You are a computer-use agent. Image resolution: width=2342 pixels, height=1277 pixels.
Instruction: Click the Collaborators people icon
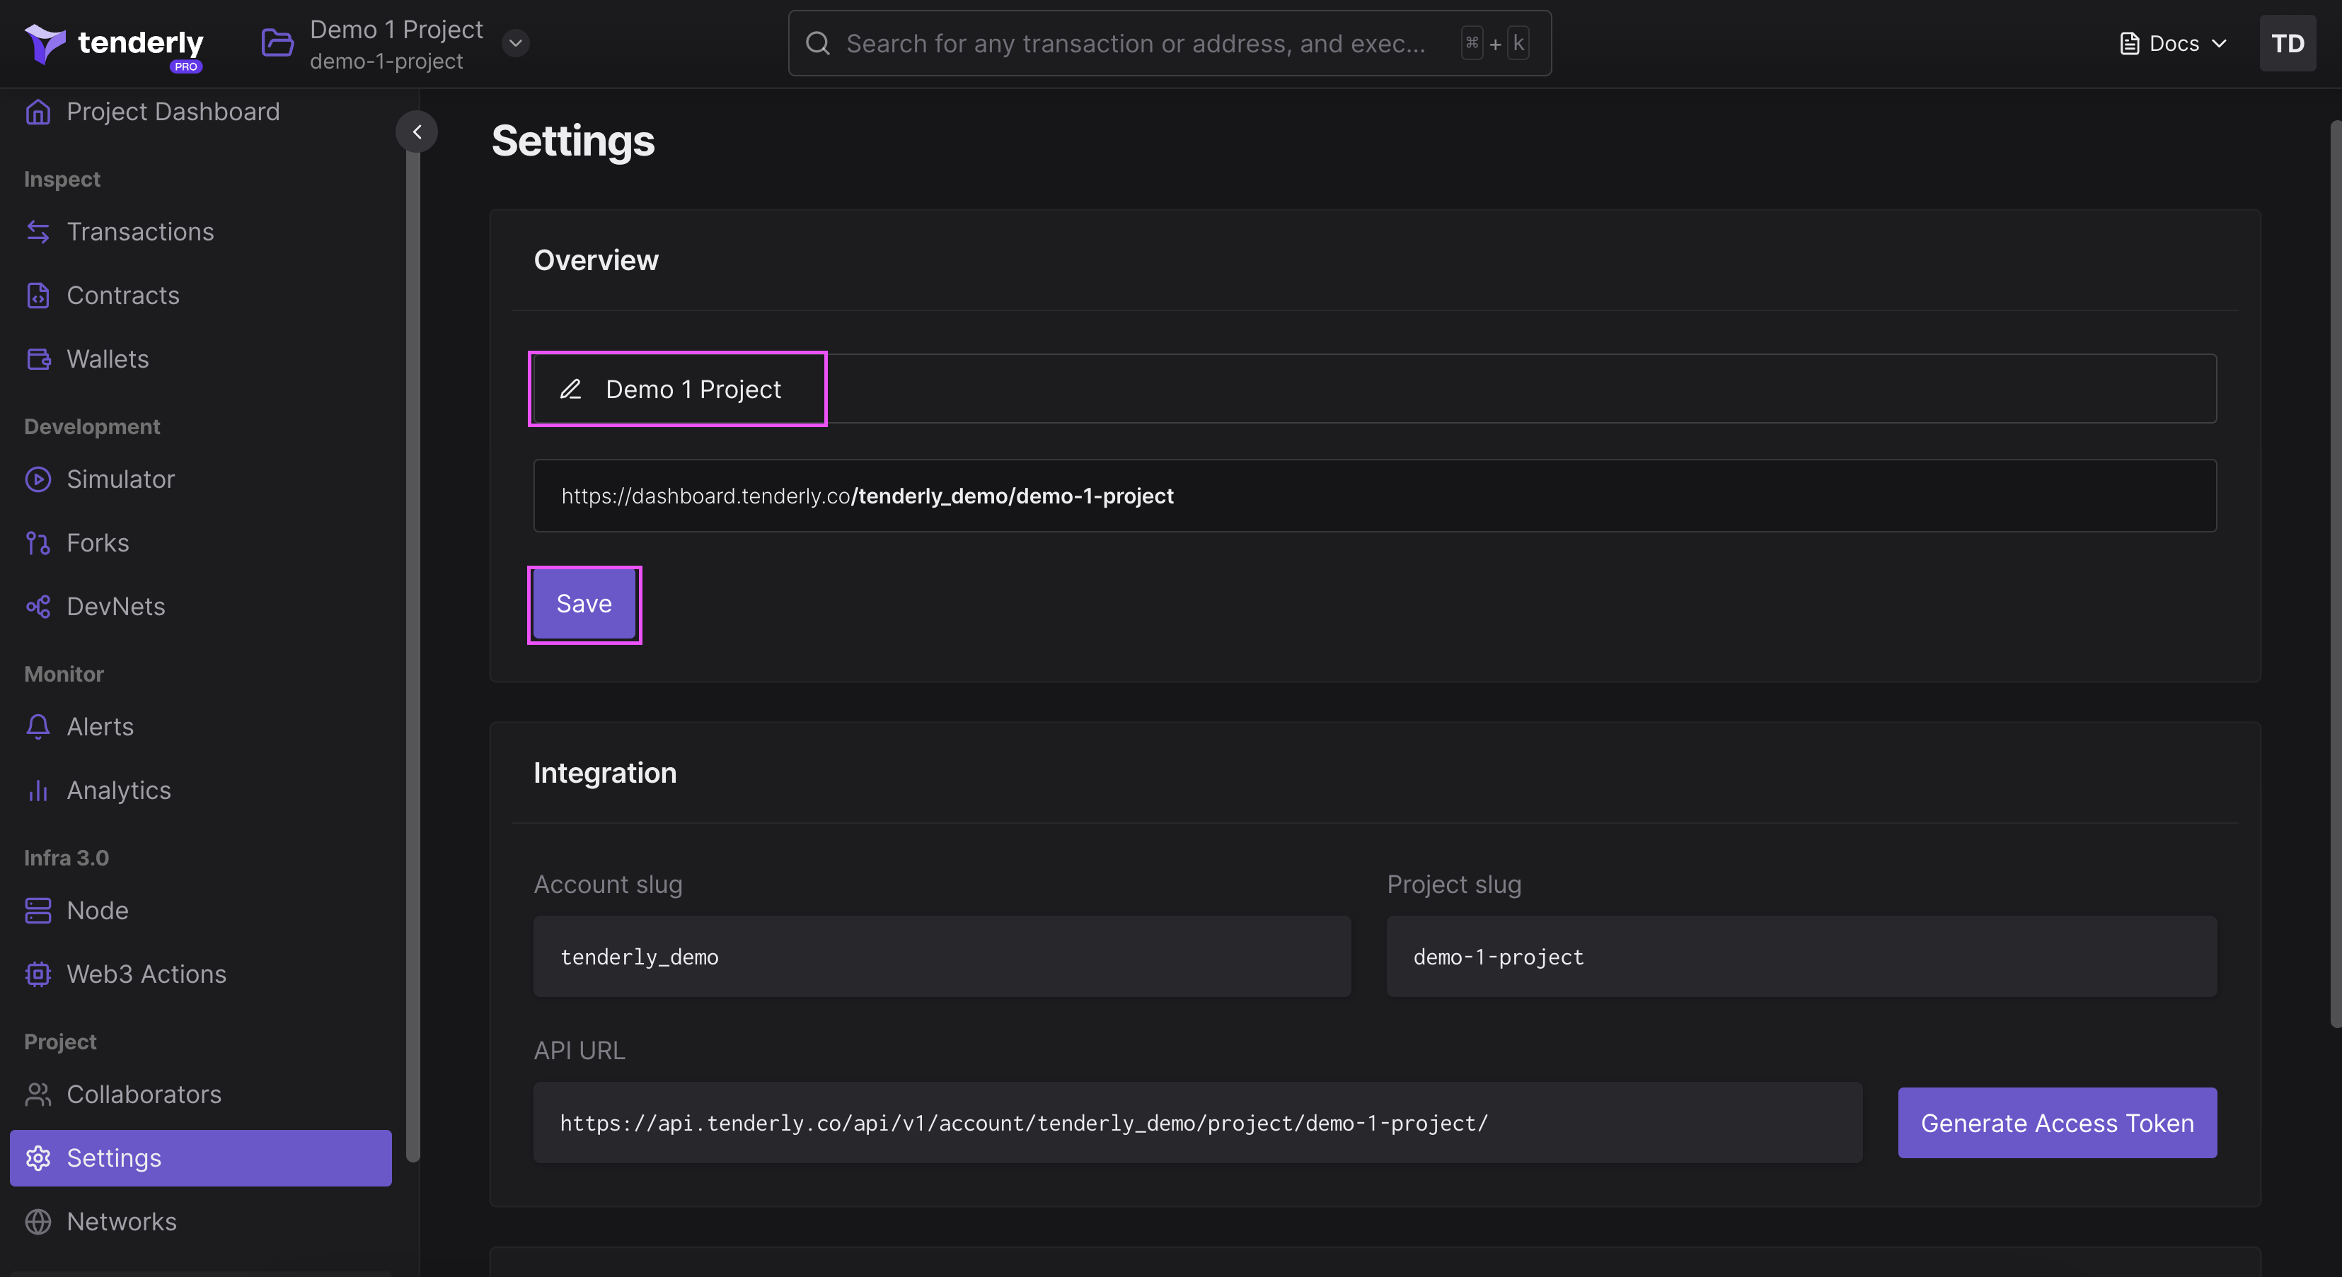coord(38,1095)
